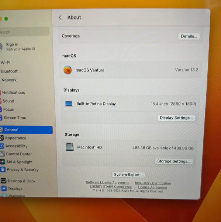Viewport: 221px width, 222px height.
Task: Open the System Report
Action: tap(128, 175)
